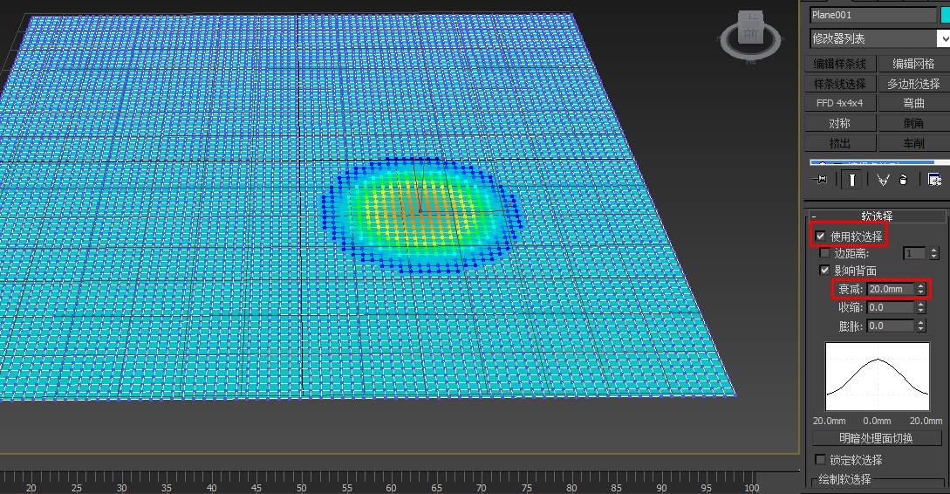This screenshot has height=494, width=950.
Task: Apply 弯曲 modifier
Action: 913,103
